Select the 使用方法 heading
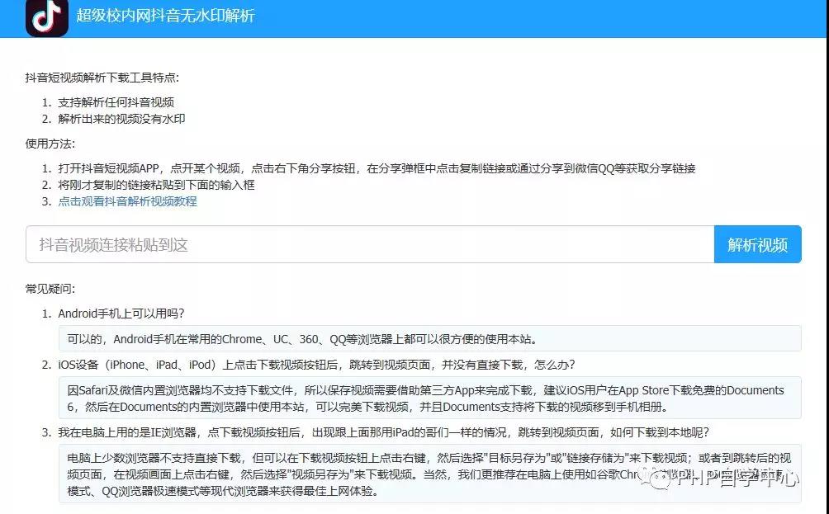 pos(50,144)
